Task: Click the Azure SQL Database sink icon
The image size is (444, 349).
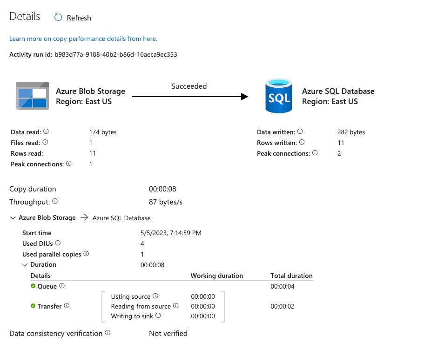Action: [278, 96]
